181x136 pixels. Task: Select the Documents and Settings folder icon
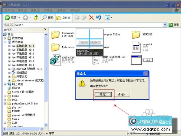[55, 35]
